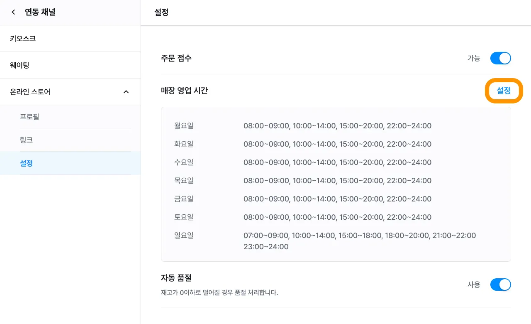Collapse the 온라인 스토어 chevron arrow
This screenshot has width=531, height=324.
[126, 92]
